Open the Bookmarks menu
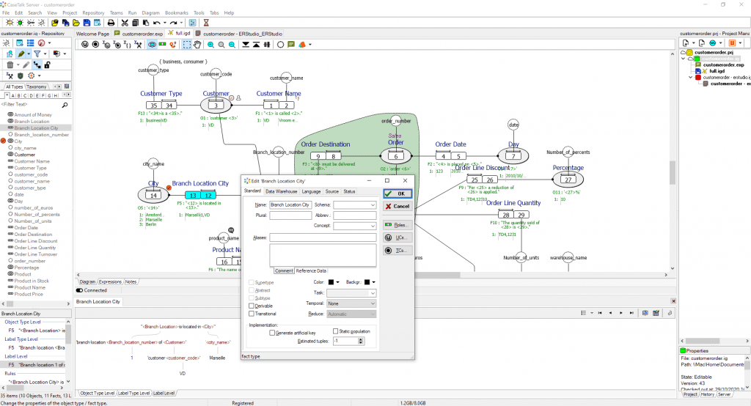751x406 pixels. coord(176,13)
